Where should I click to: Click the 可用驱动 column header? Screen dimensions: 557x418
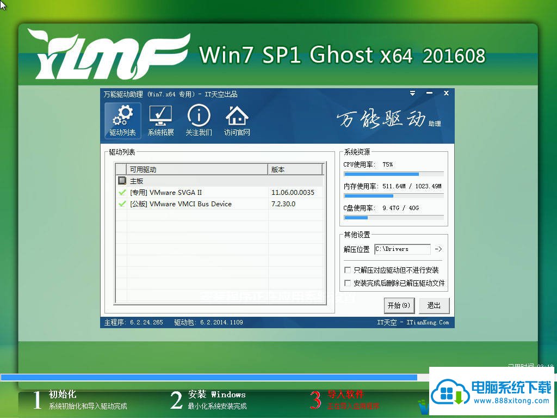pos(197,170)
